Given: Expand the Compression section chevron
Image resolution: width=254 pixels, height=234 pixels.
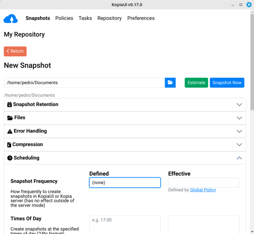Looking at the screenshot, I should click(x=239, y=145).
